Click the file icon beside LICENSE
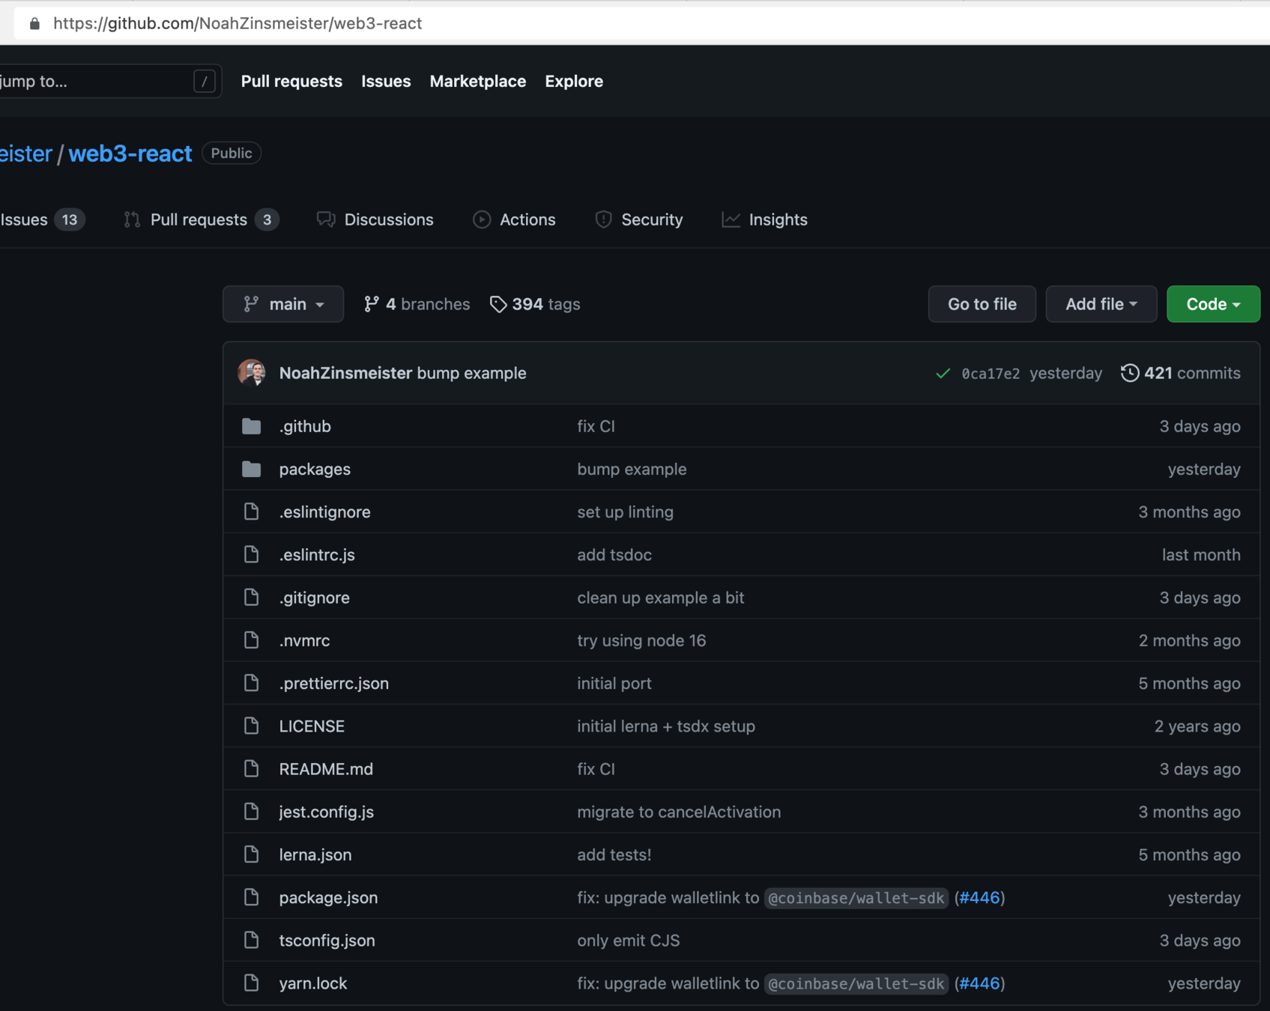Screen dimensions: 1270x1011 pyautogui.click(x=251, y=726)
